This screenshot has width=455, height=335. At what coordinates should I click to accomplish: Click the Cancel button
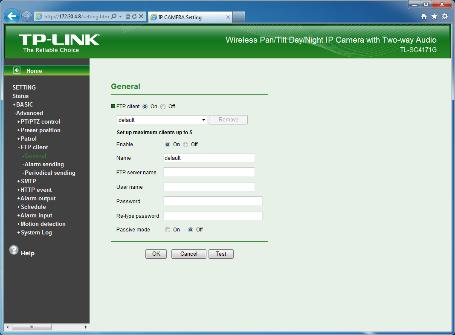coord(189,254)
